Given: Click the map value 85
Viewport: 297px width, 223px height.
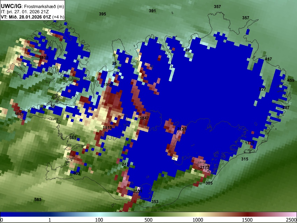Looking at the screenshot, I should click(x=53, y=106).
